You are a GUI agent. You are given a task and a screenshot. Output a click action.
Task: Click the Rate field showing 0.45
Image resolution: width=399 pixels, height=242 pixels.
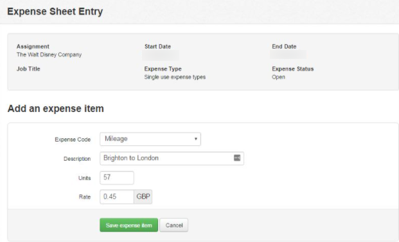tap(117, 197)
